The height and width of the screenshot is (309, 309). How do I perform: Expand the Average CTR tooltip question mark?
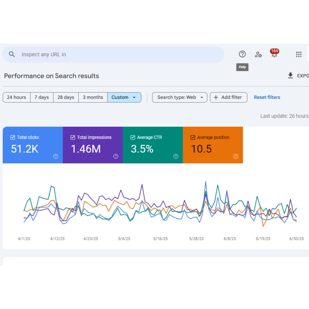(x=175, y=156)
